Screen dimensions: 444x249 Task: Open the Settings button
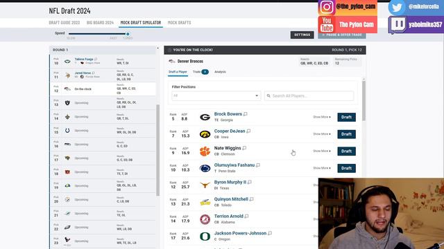tap(302, 35)
